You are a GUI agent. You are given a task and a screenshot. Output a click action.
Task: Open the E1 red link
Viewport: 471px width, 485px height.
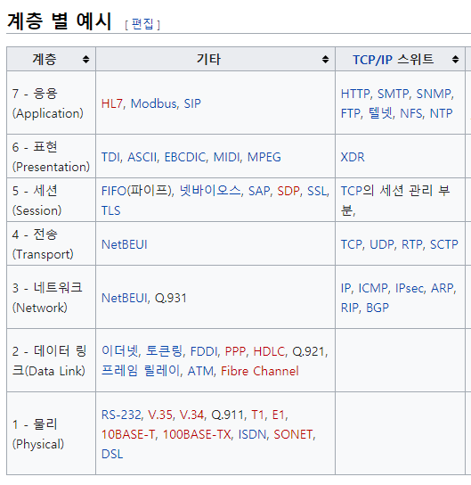tap(279, 415)
